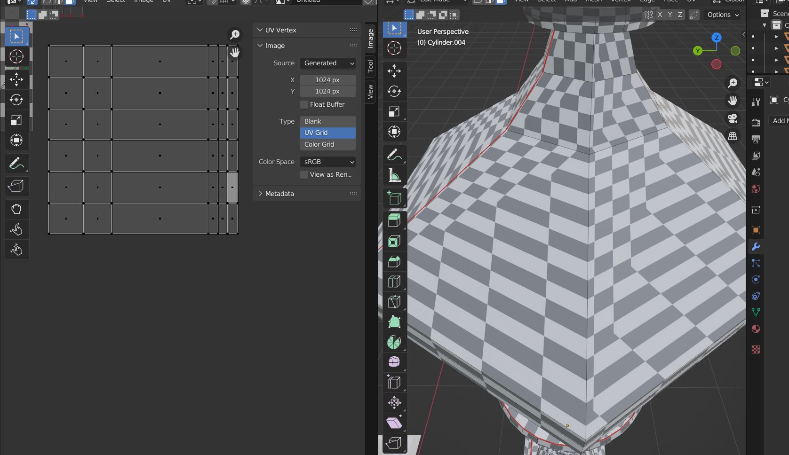This screenshot has width=789, height=455.
Task: Choose the UV sculpt Grab tool
Action: (x=16, y=209)
